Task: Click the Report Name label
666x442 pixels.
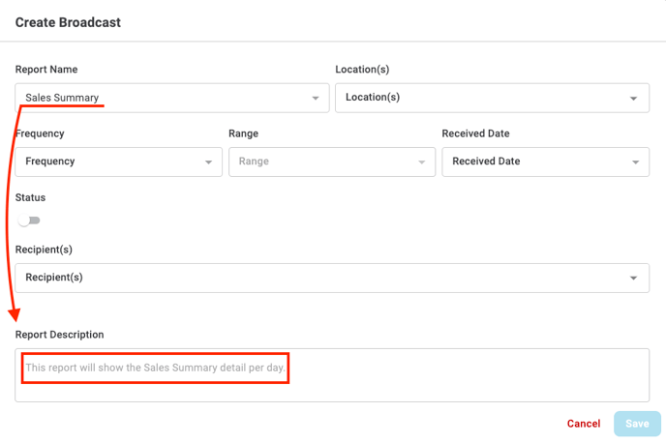Action: (x=46, y=70)
